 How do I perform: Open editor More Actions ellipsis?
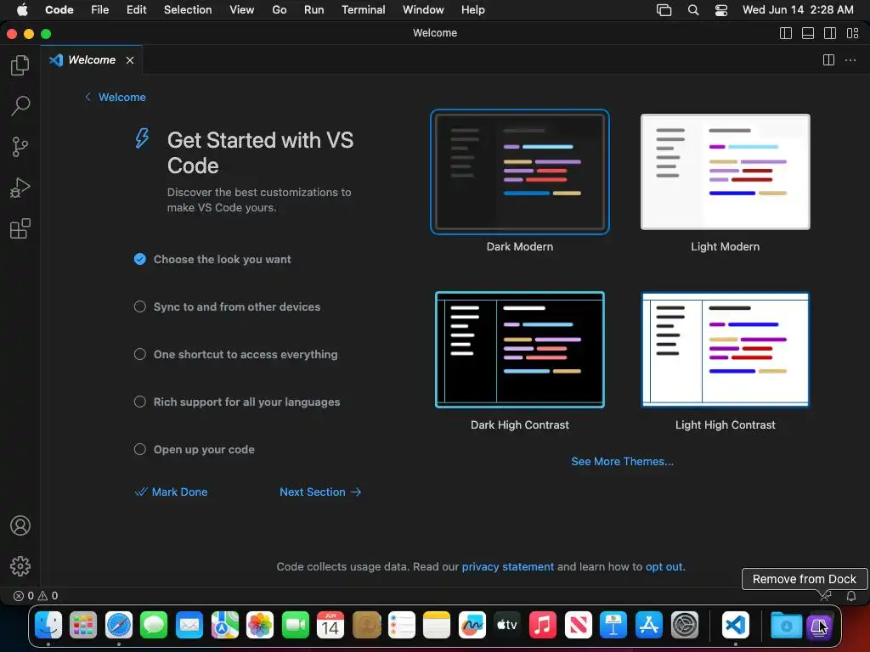(x=850, y=60)
